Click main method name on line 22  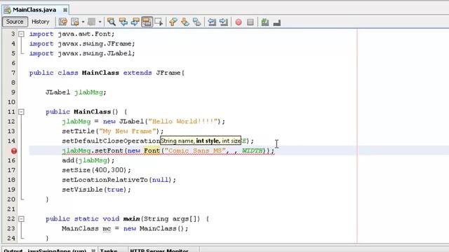(x=131, y=219)
